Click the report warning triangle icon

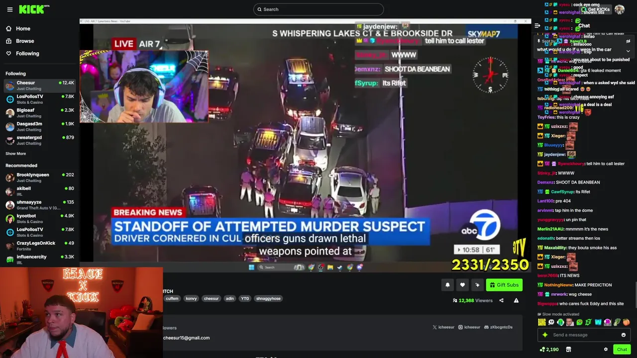516,300
